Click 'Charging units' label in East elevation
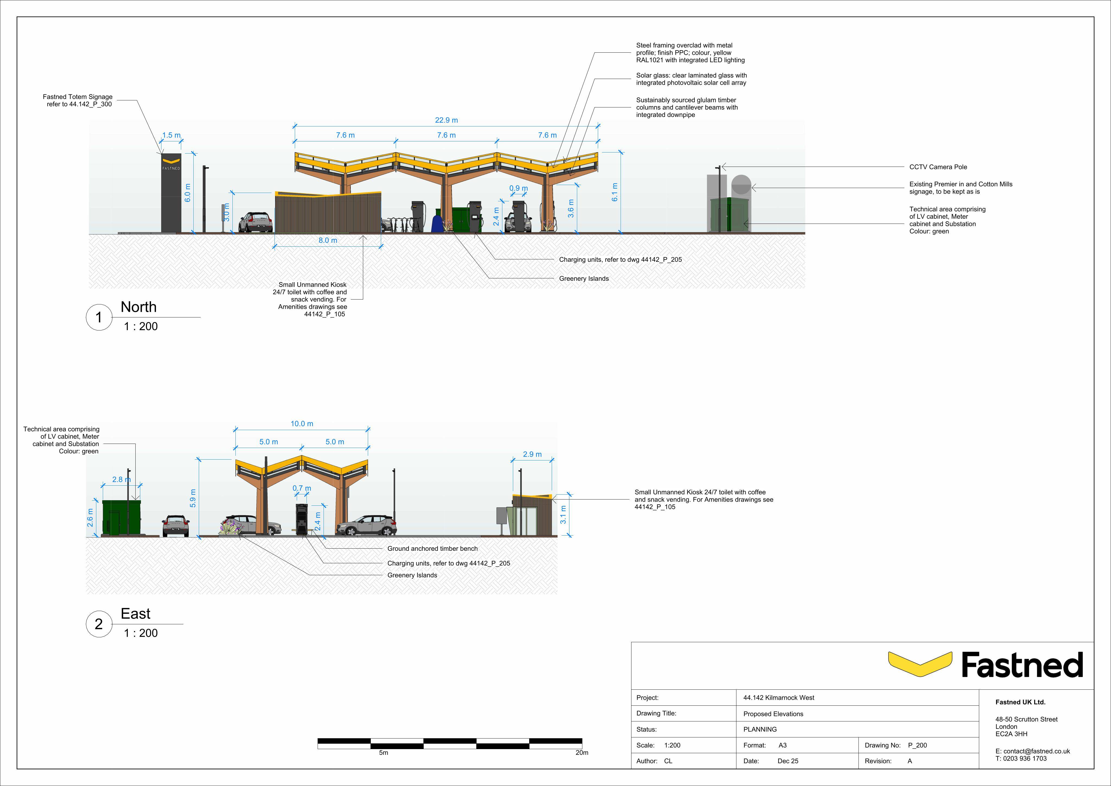The image size is (1111, 786). pyautogui.click(x=449, y=563)
